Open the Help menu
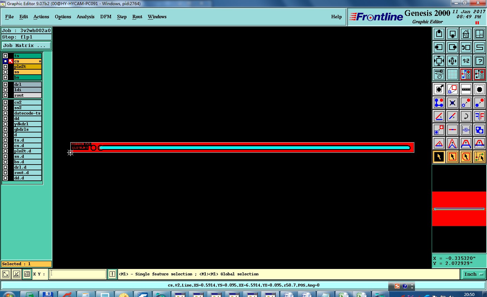 click(x=337, y=17)
